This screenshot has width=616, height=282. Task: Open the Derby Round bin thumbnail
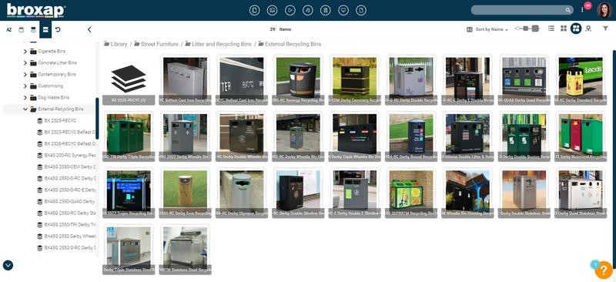pyautogui.click(x=411, y=136)
